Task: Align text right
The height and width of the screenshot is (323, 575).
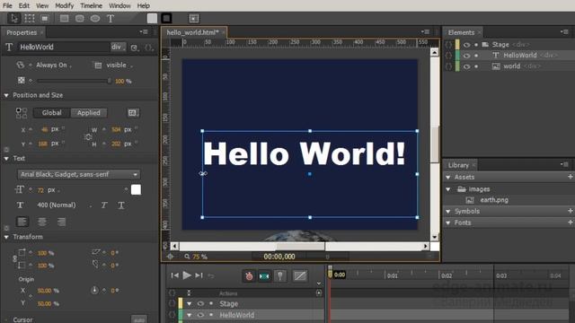Action: [62, 222]
